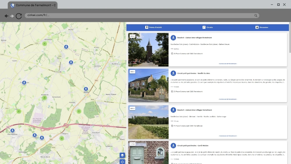This screenshot has height=164, width=291.
Task: Open Boucle 9 - Liaison inter-villages Fernelmont
Action: point(194,110)
